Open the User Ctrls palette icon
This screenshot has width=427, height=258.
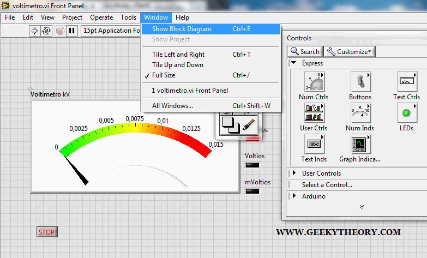click(x=314, y=113)
